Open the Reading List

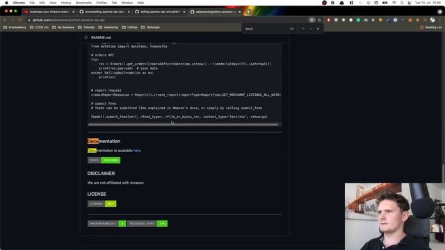[430, 27]
